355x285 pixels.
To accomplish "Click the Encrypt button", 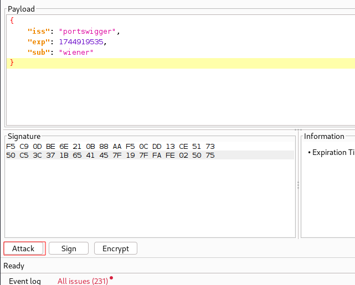I will pos(115,248).
